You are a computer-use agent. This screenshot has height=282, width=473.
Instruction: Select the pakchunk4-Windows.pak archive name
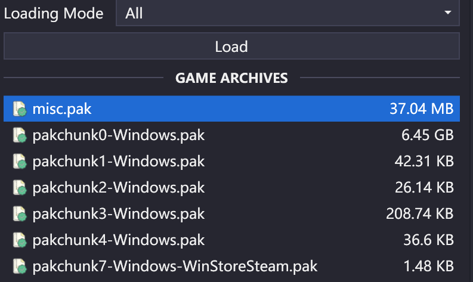[x=118, y=240]
